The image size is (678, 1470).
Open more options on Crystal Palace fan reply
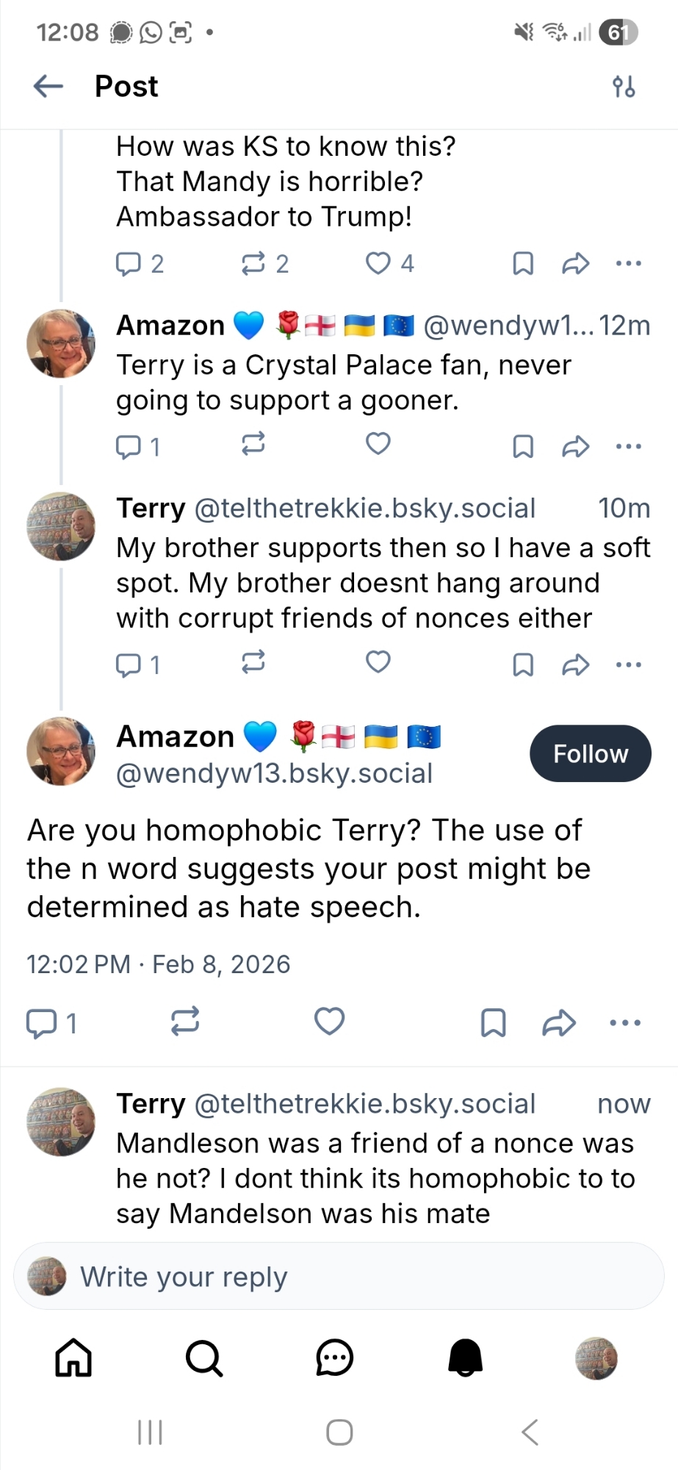[x=628, y=446]
